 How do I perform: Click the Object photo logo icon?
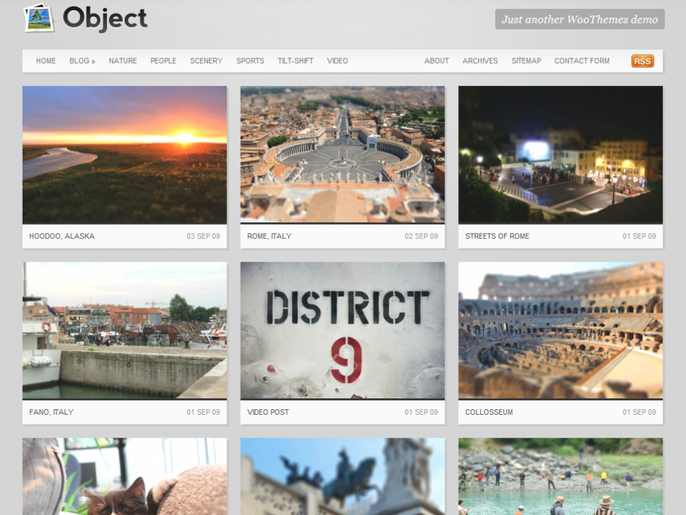point(39,18)
